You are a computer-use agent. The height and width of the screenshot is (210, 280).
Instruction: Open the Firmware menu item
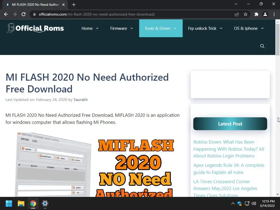119,28
